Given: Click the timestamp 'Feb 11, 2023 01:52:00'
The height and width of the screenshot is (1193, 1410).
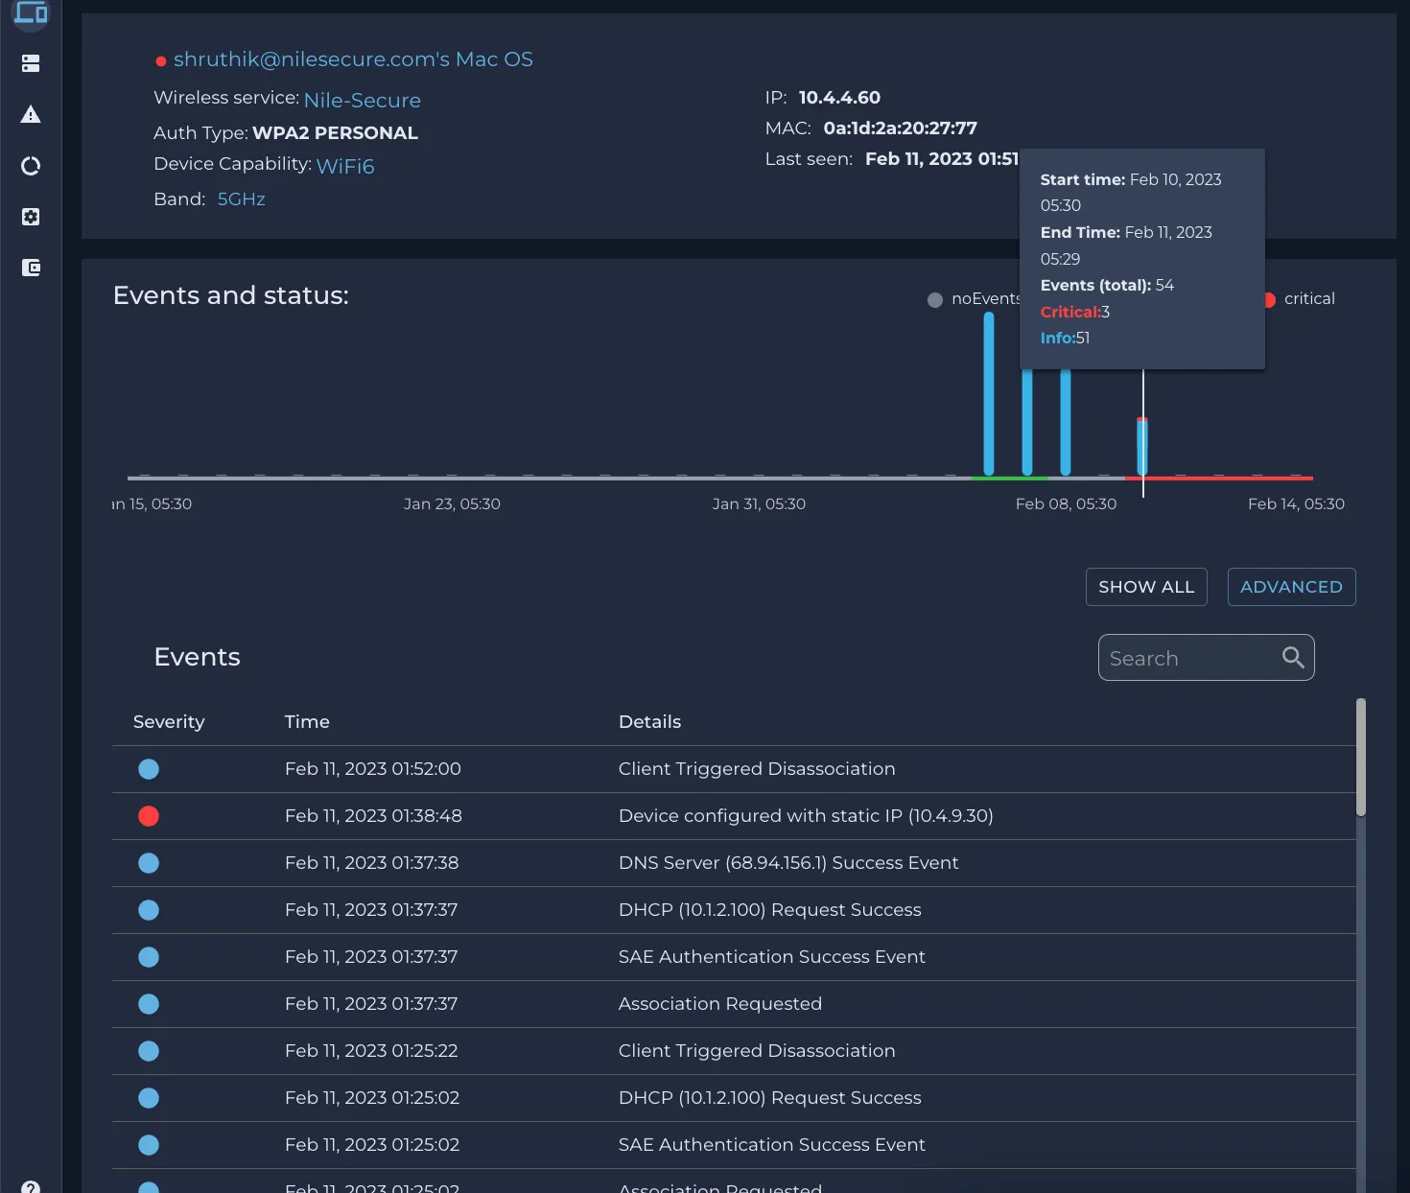Looking at the screenshot, I should pyautogui.click(x=373, y=769).
